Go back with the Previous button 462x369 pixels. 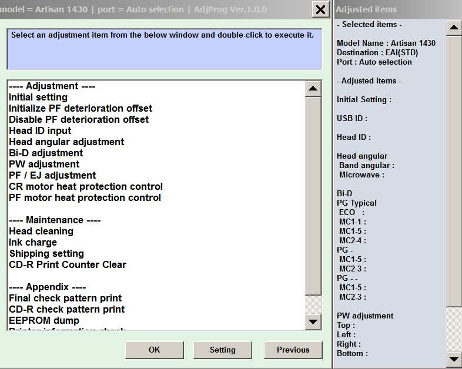point(293,350)
